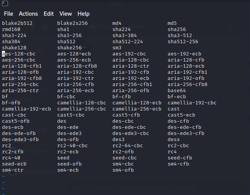Click the sm3 digest entry
Viewport: 250px width, 195px height.
117,48
